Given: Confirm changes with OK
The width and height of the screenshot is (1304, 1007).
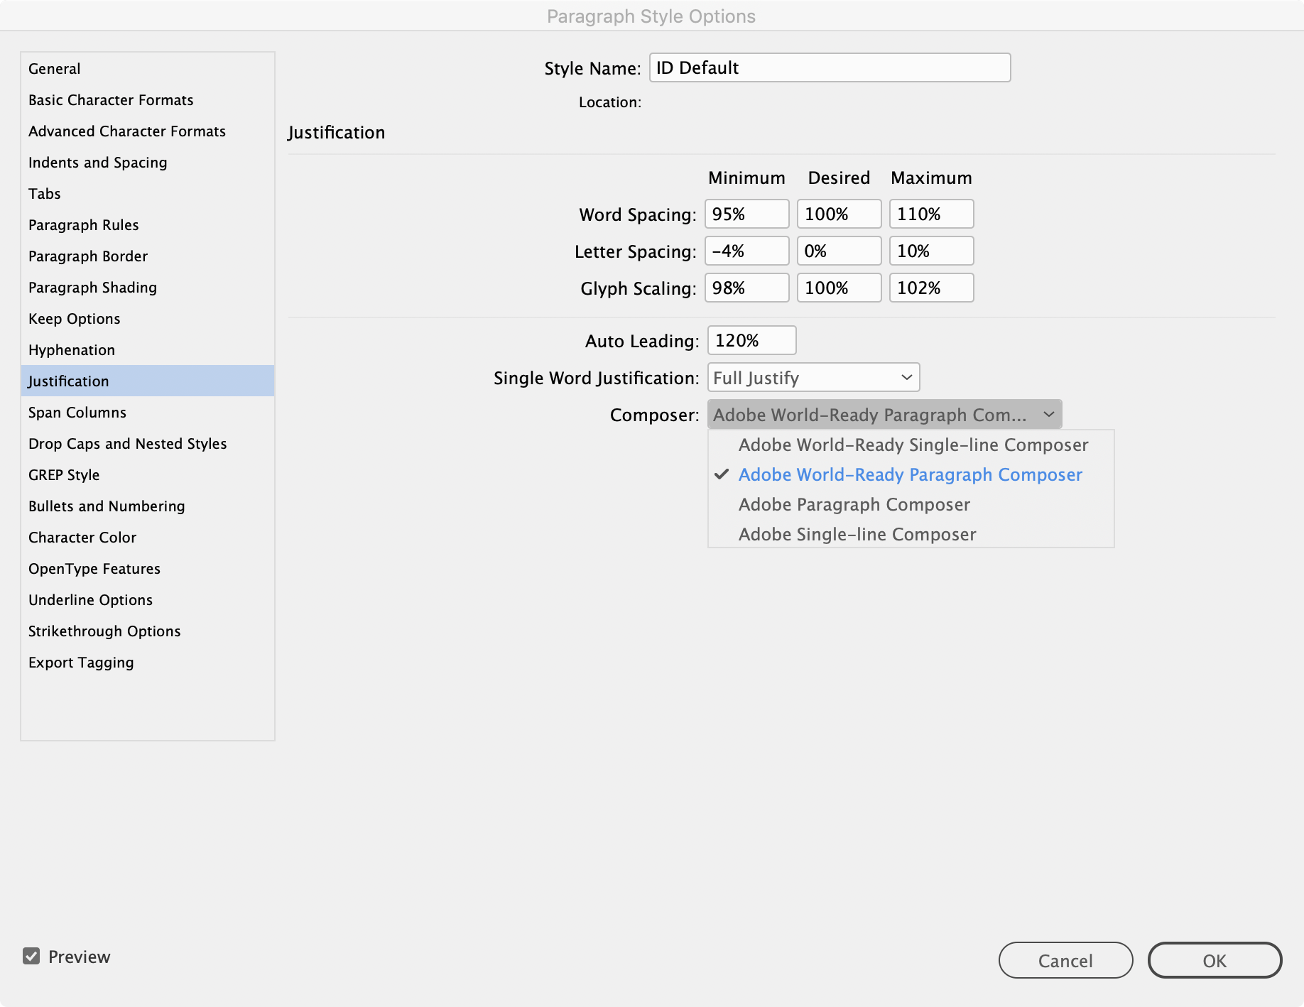Looking at the screenshot, I should (x=1215, y=960).
